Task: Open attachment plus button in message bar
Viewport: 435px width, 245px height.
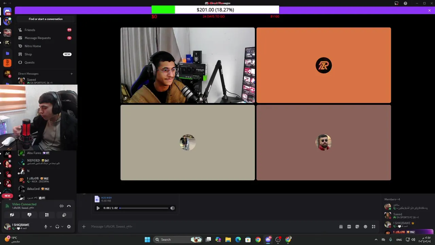Action: click(84, 227)
